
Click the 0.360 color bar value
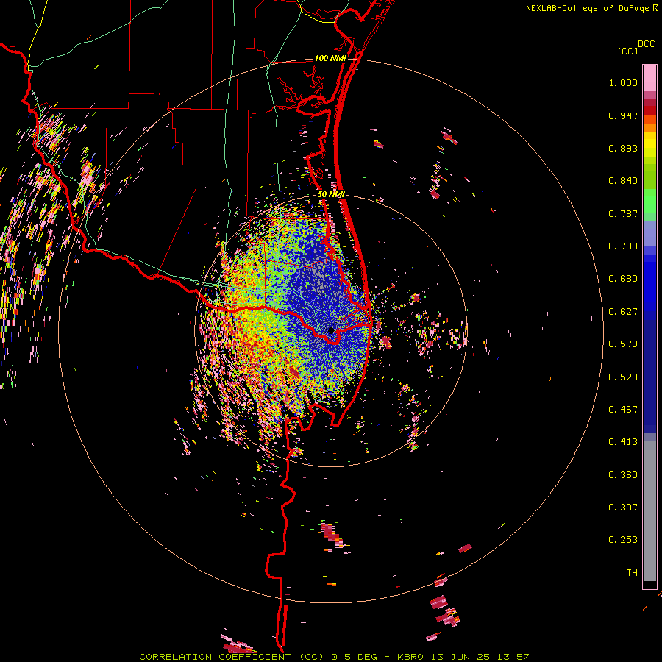[623, 475]
